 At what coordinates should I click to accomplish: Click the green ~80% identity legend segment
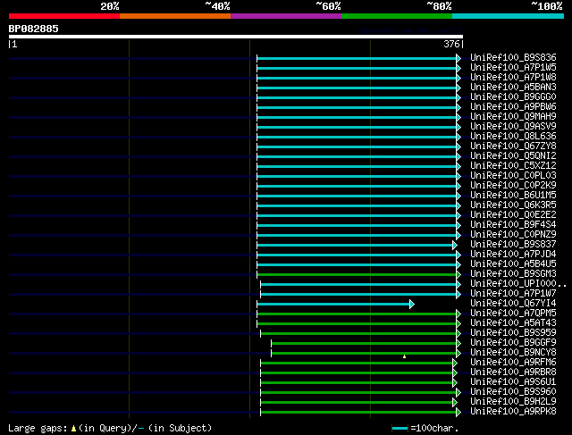397,16
